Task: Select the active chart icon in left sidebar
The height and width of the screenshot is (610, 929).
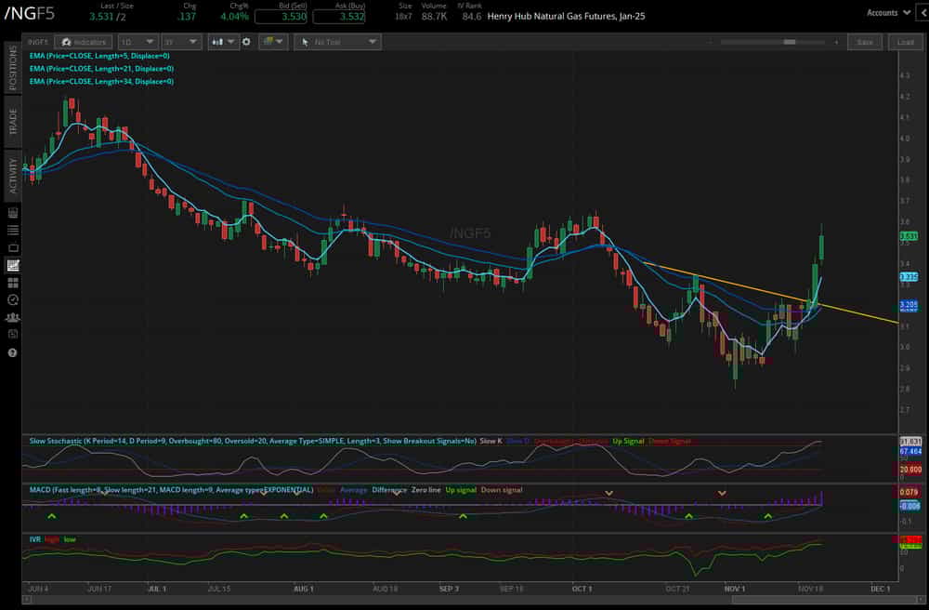Action: [13, 265]
